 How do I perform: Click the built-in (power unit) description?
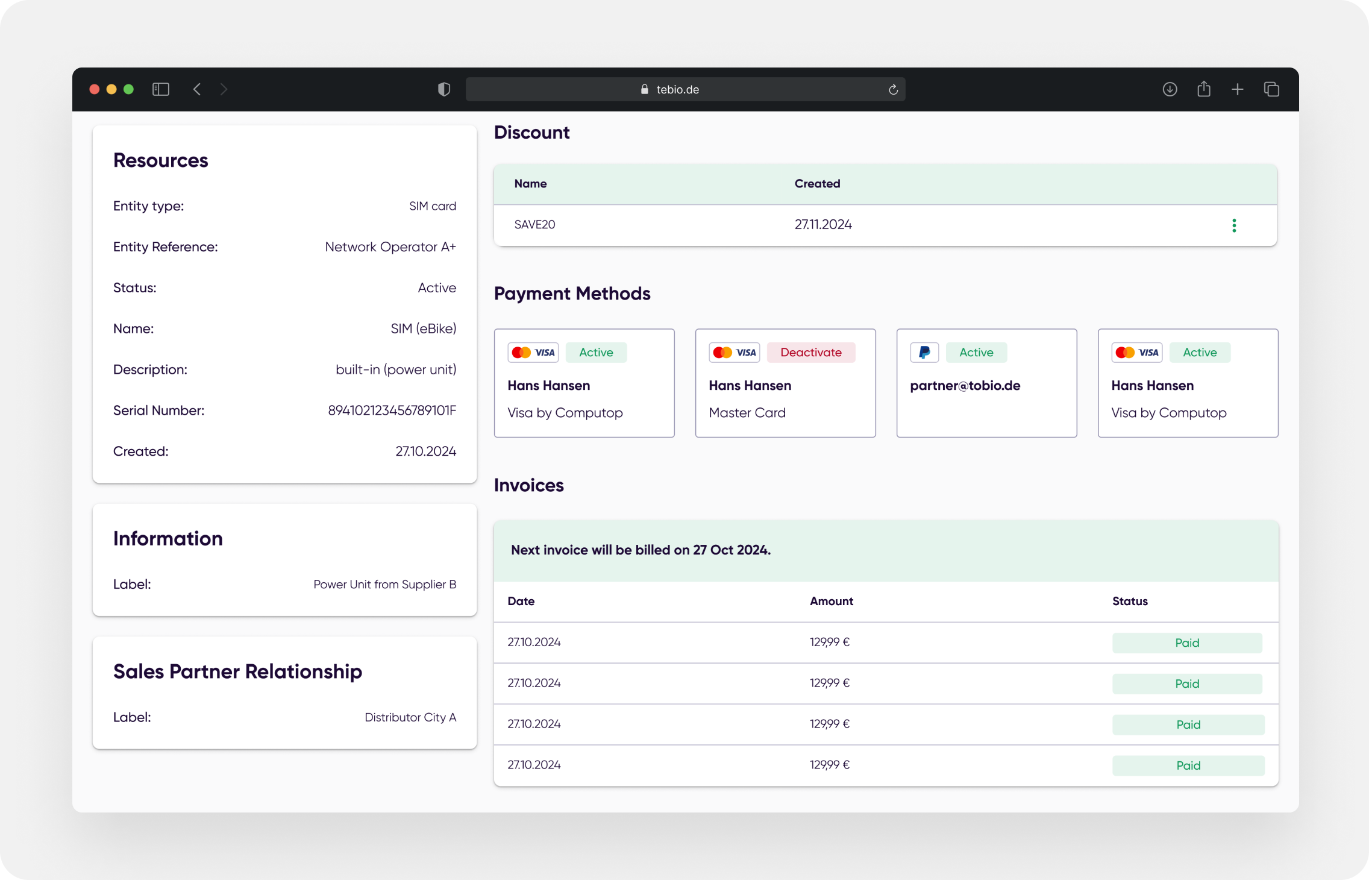[x=396, y=370]
